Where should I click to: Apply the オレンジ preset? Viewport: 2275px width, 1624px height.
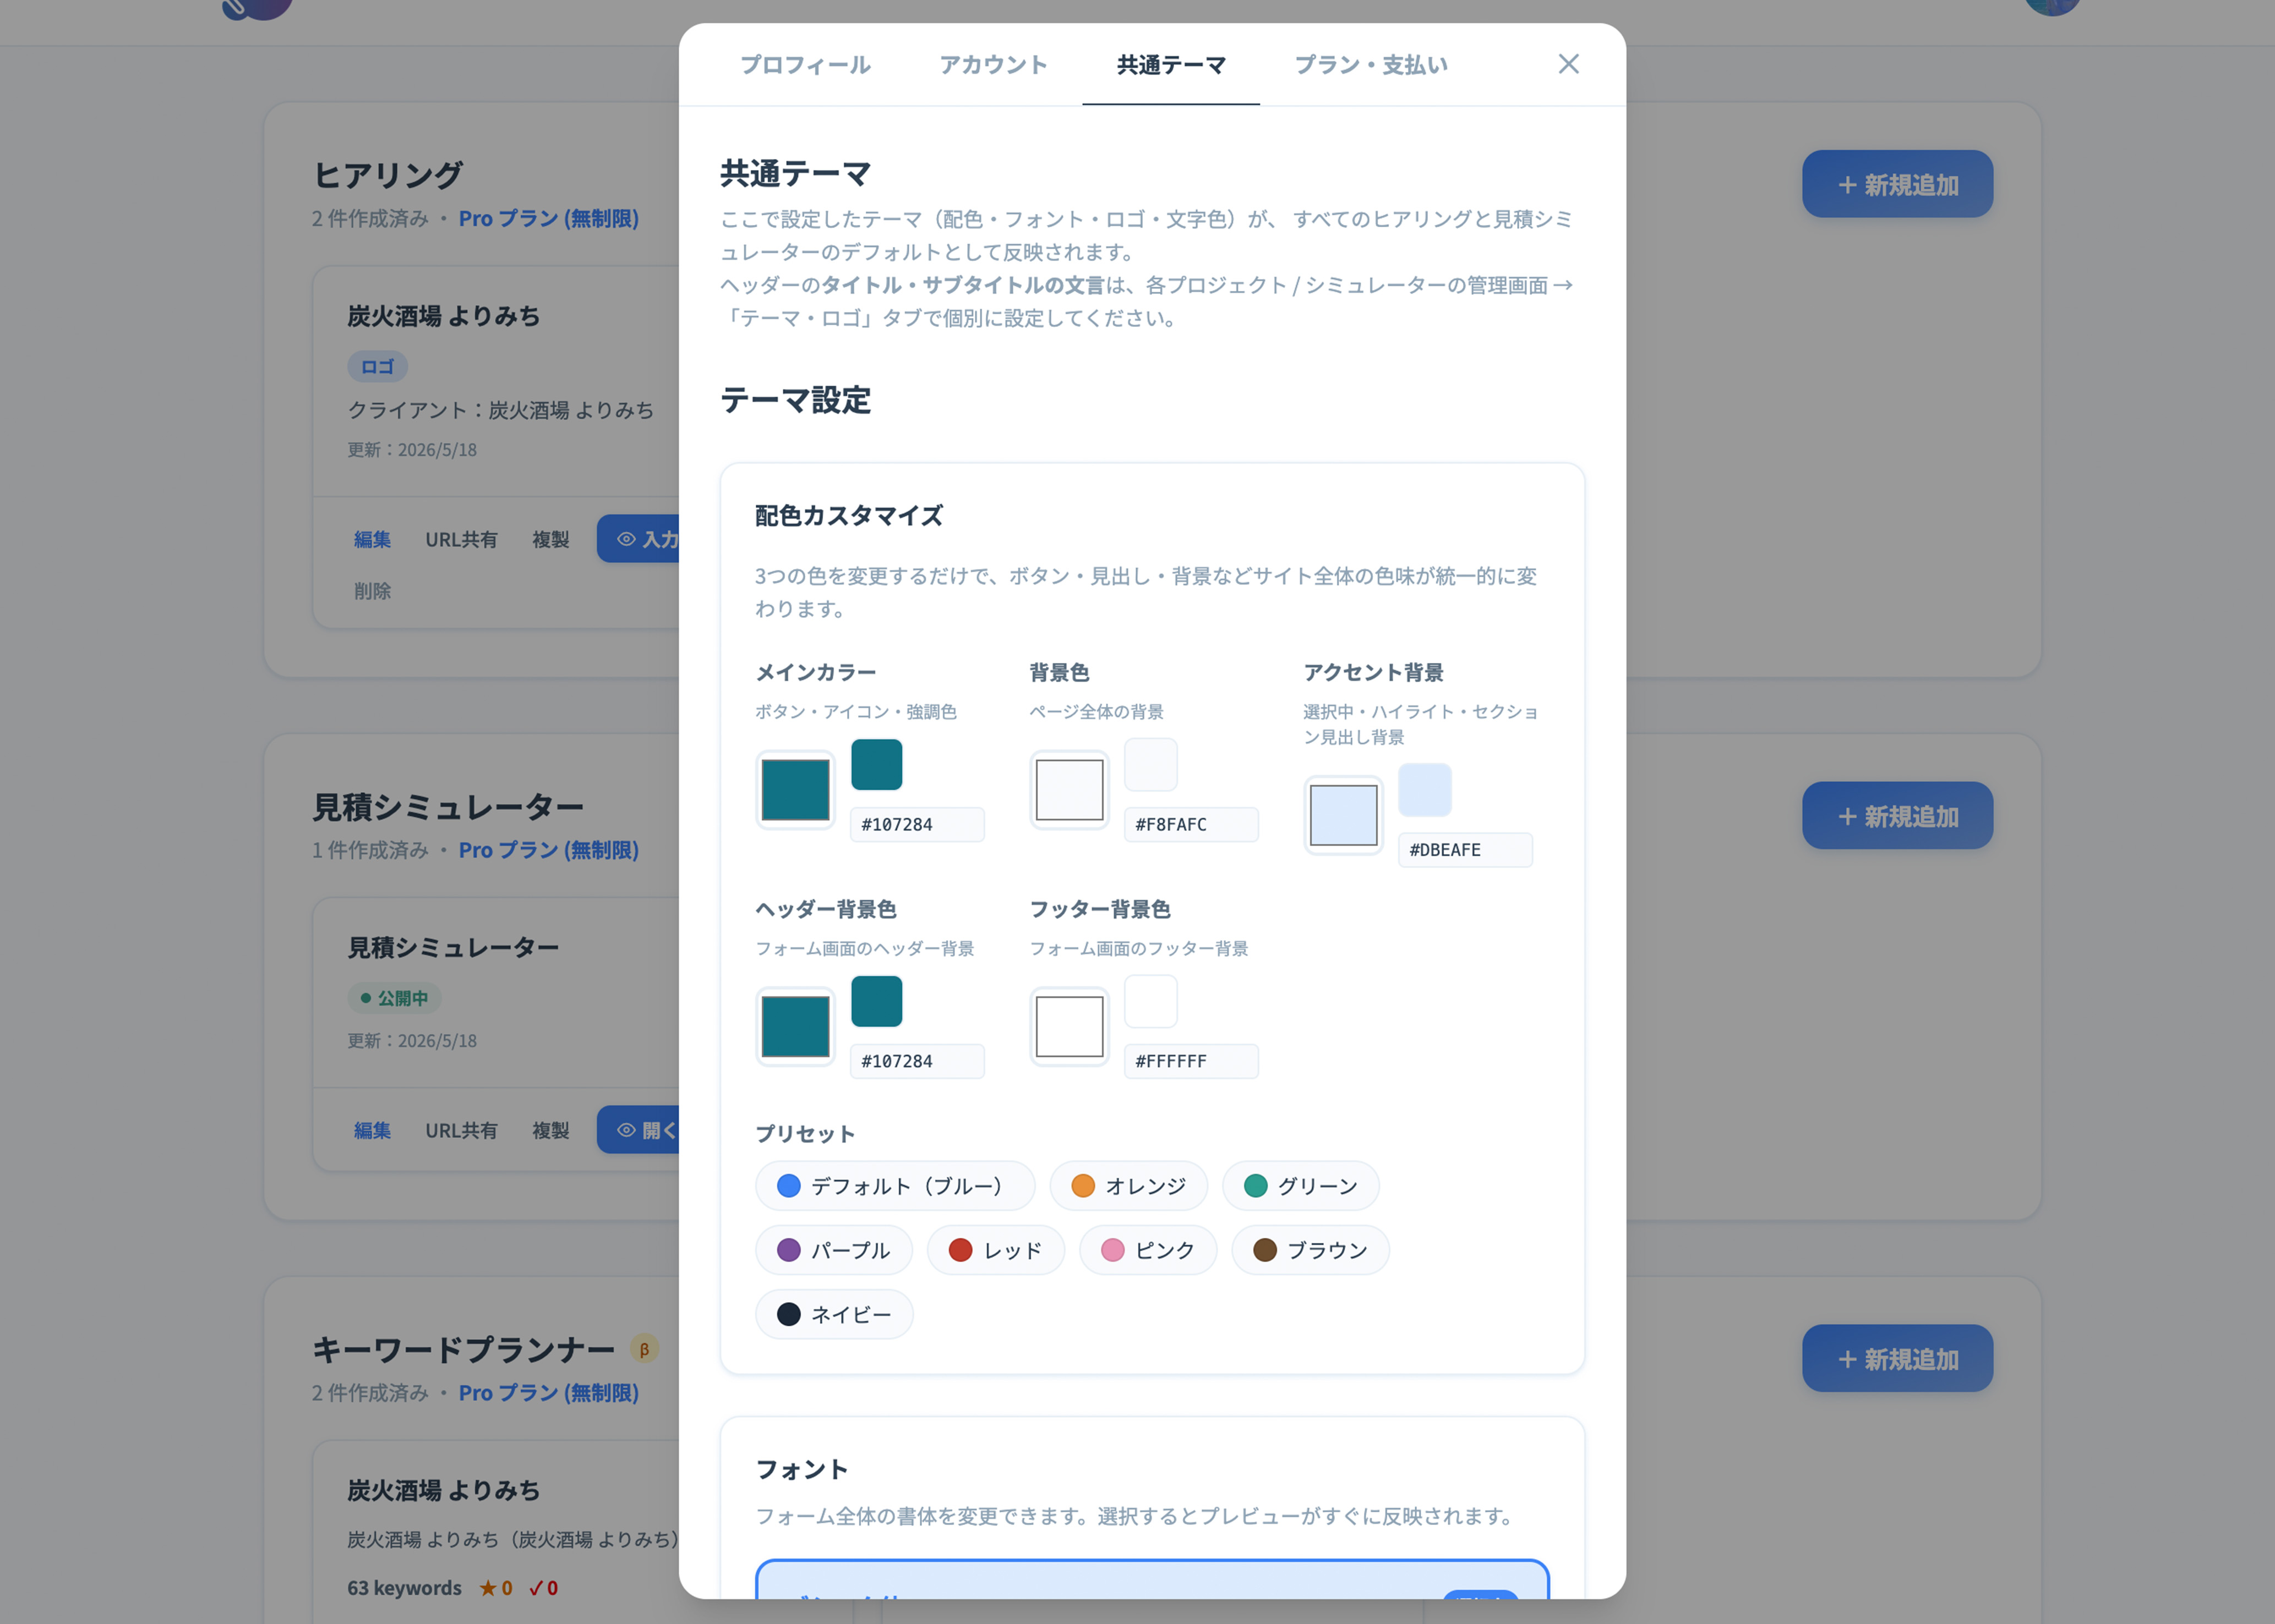pyautogui.click(x=1127, y=1186)
